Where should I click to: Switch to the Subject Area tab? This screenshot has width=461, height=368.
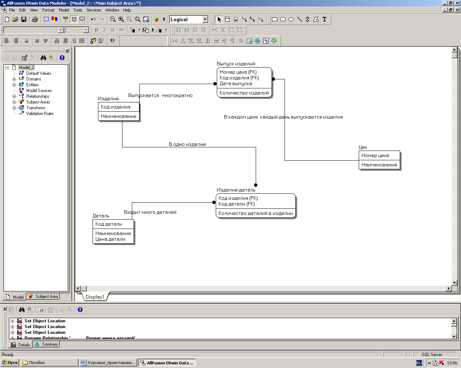[43, 296]
